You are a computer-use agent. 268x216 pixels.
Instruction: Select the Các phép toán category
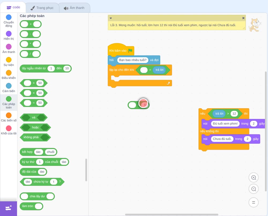point(9,103)
